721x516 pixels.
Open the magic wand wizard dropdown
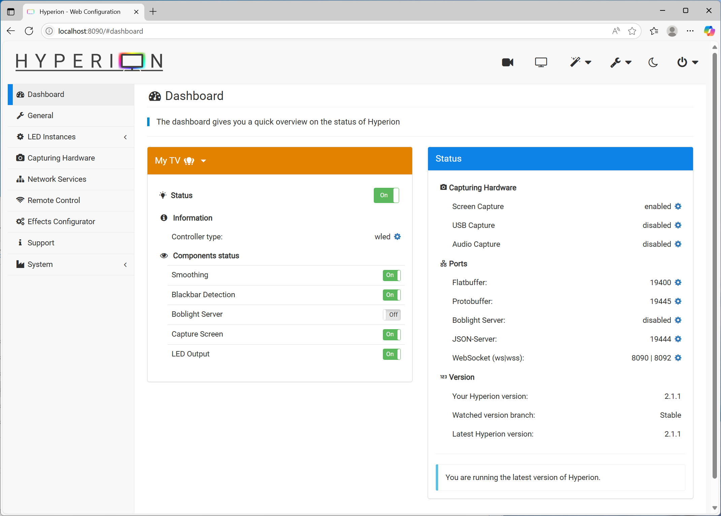pos(580,62)
